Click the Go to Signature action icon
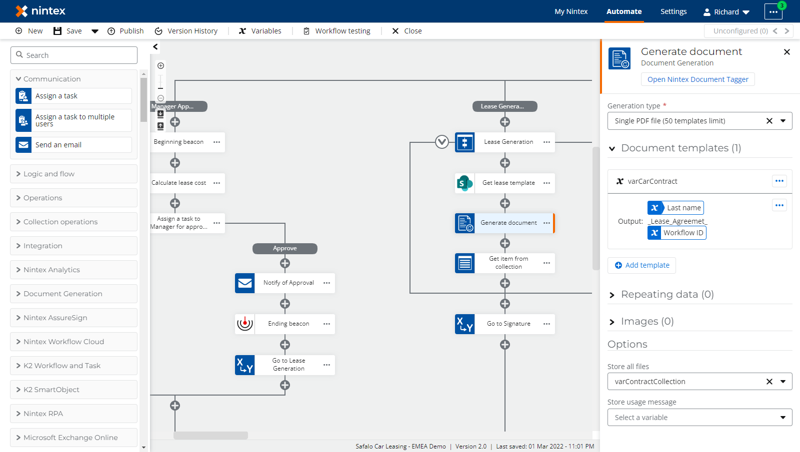This screenshot has width=800, height=452. pyautogui.click(x=464, y=324)
